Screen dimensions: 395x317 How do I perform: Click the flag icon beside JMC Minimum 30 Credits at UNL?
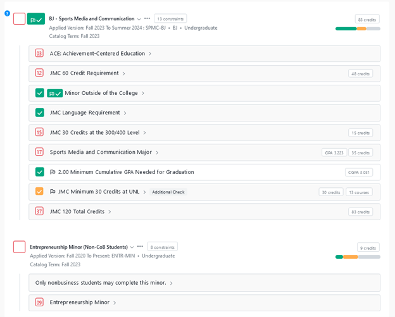(53, 192)
